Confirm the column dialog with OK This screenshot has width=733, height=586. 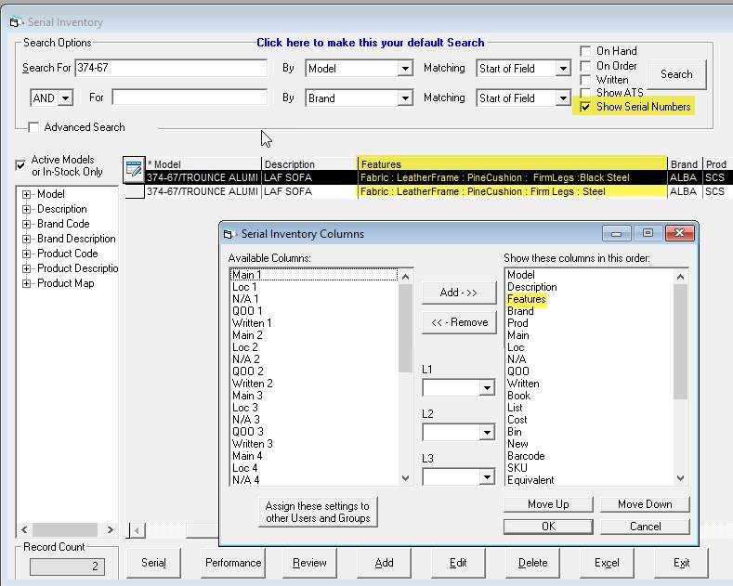[x=548, y=527]
